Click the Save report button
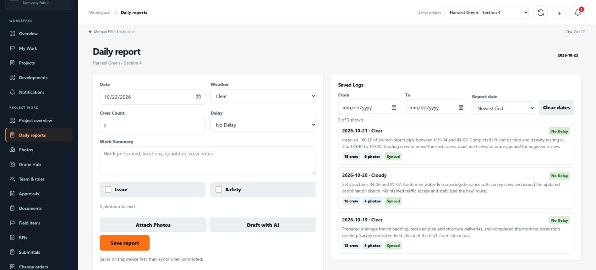This screenshot has height=270, width=596. (x=124, y=243)
